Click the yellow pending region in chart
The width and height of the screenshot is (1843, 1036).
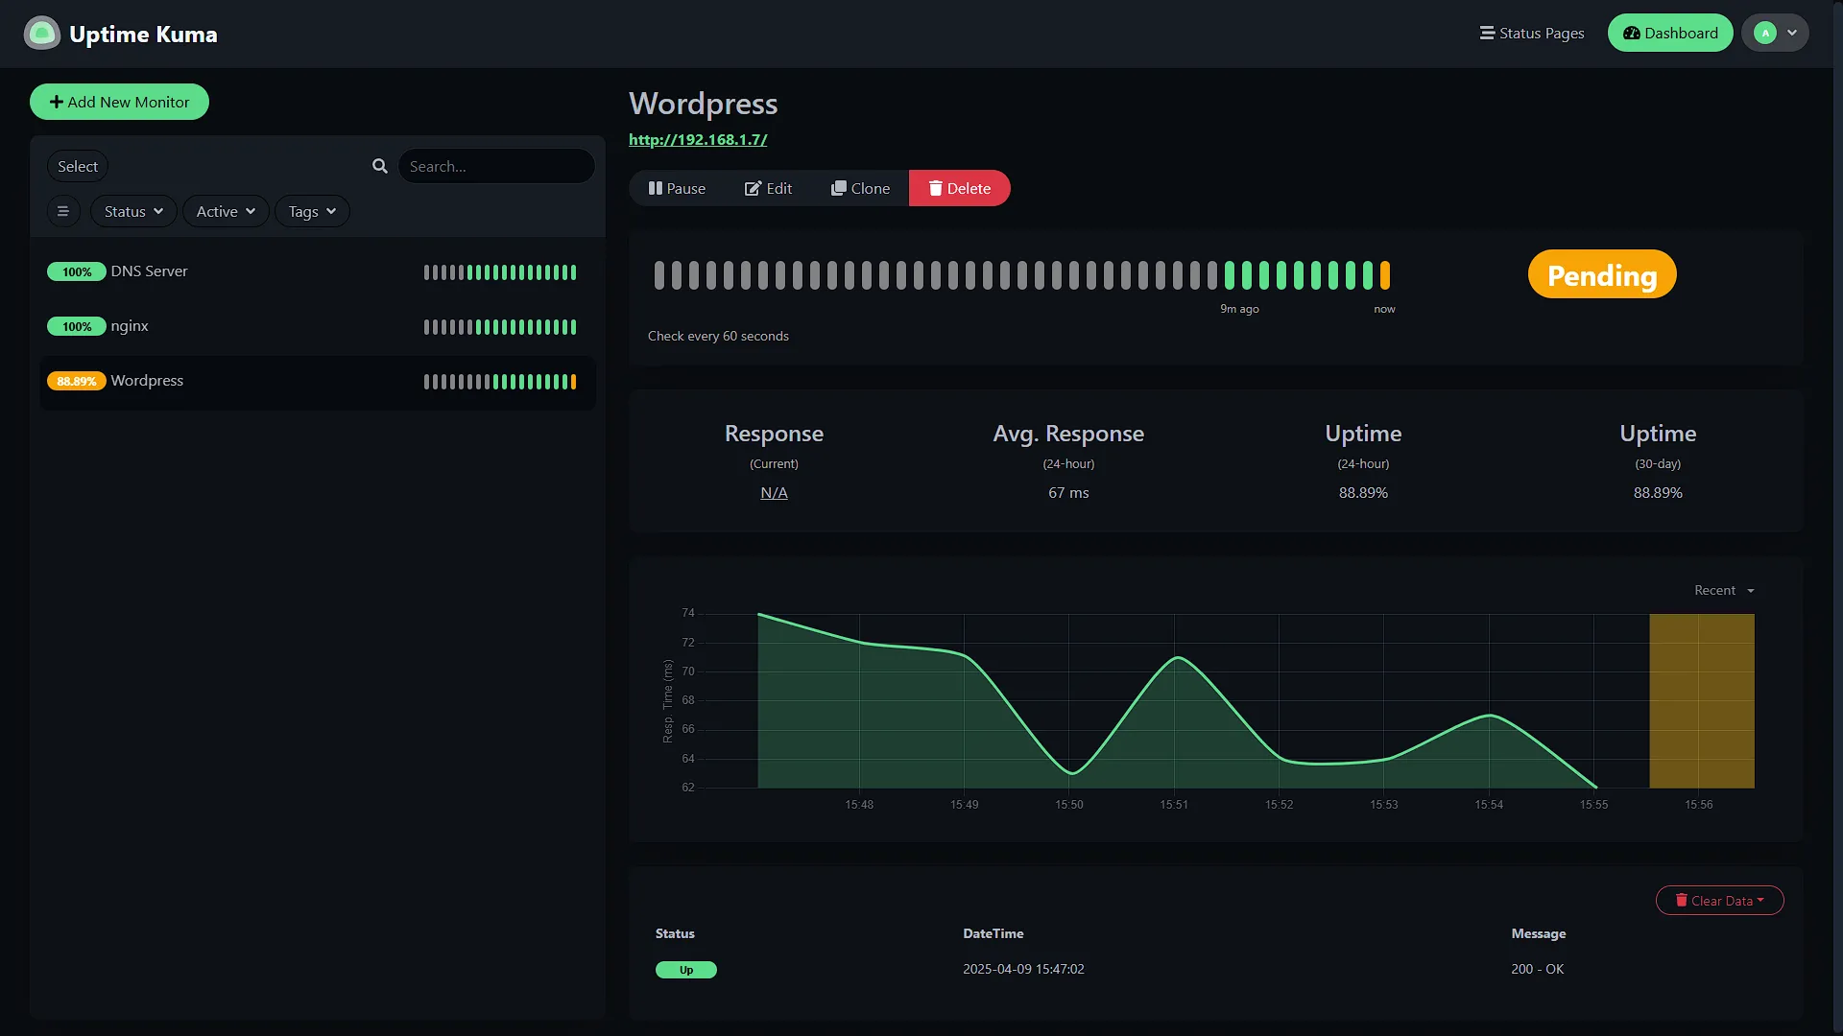[1702, 701]
